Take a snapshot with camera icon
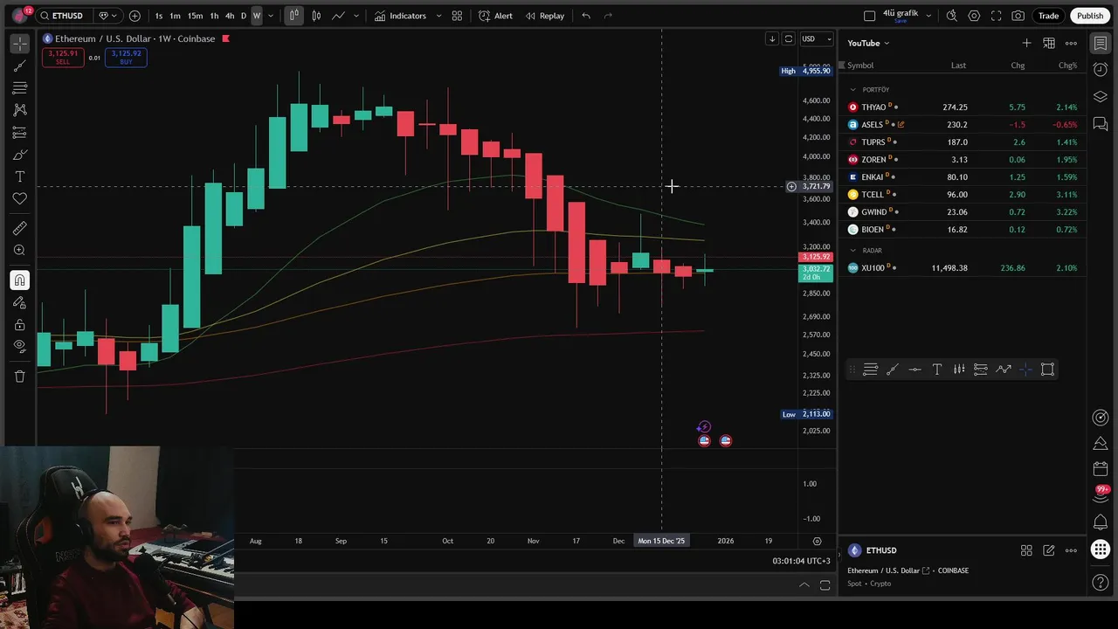The height and width of the screenshot is (629, 1118). pyautogui.click(x=1018, y=16)
